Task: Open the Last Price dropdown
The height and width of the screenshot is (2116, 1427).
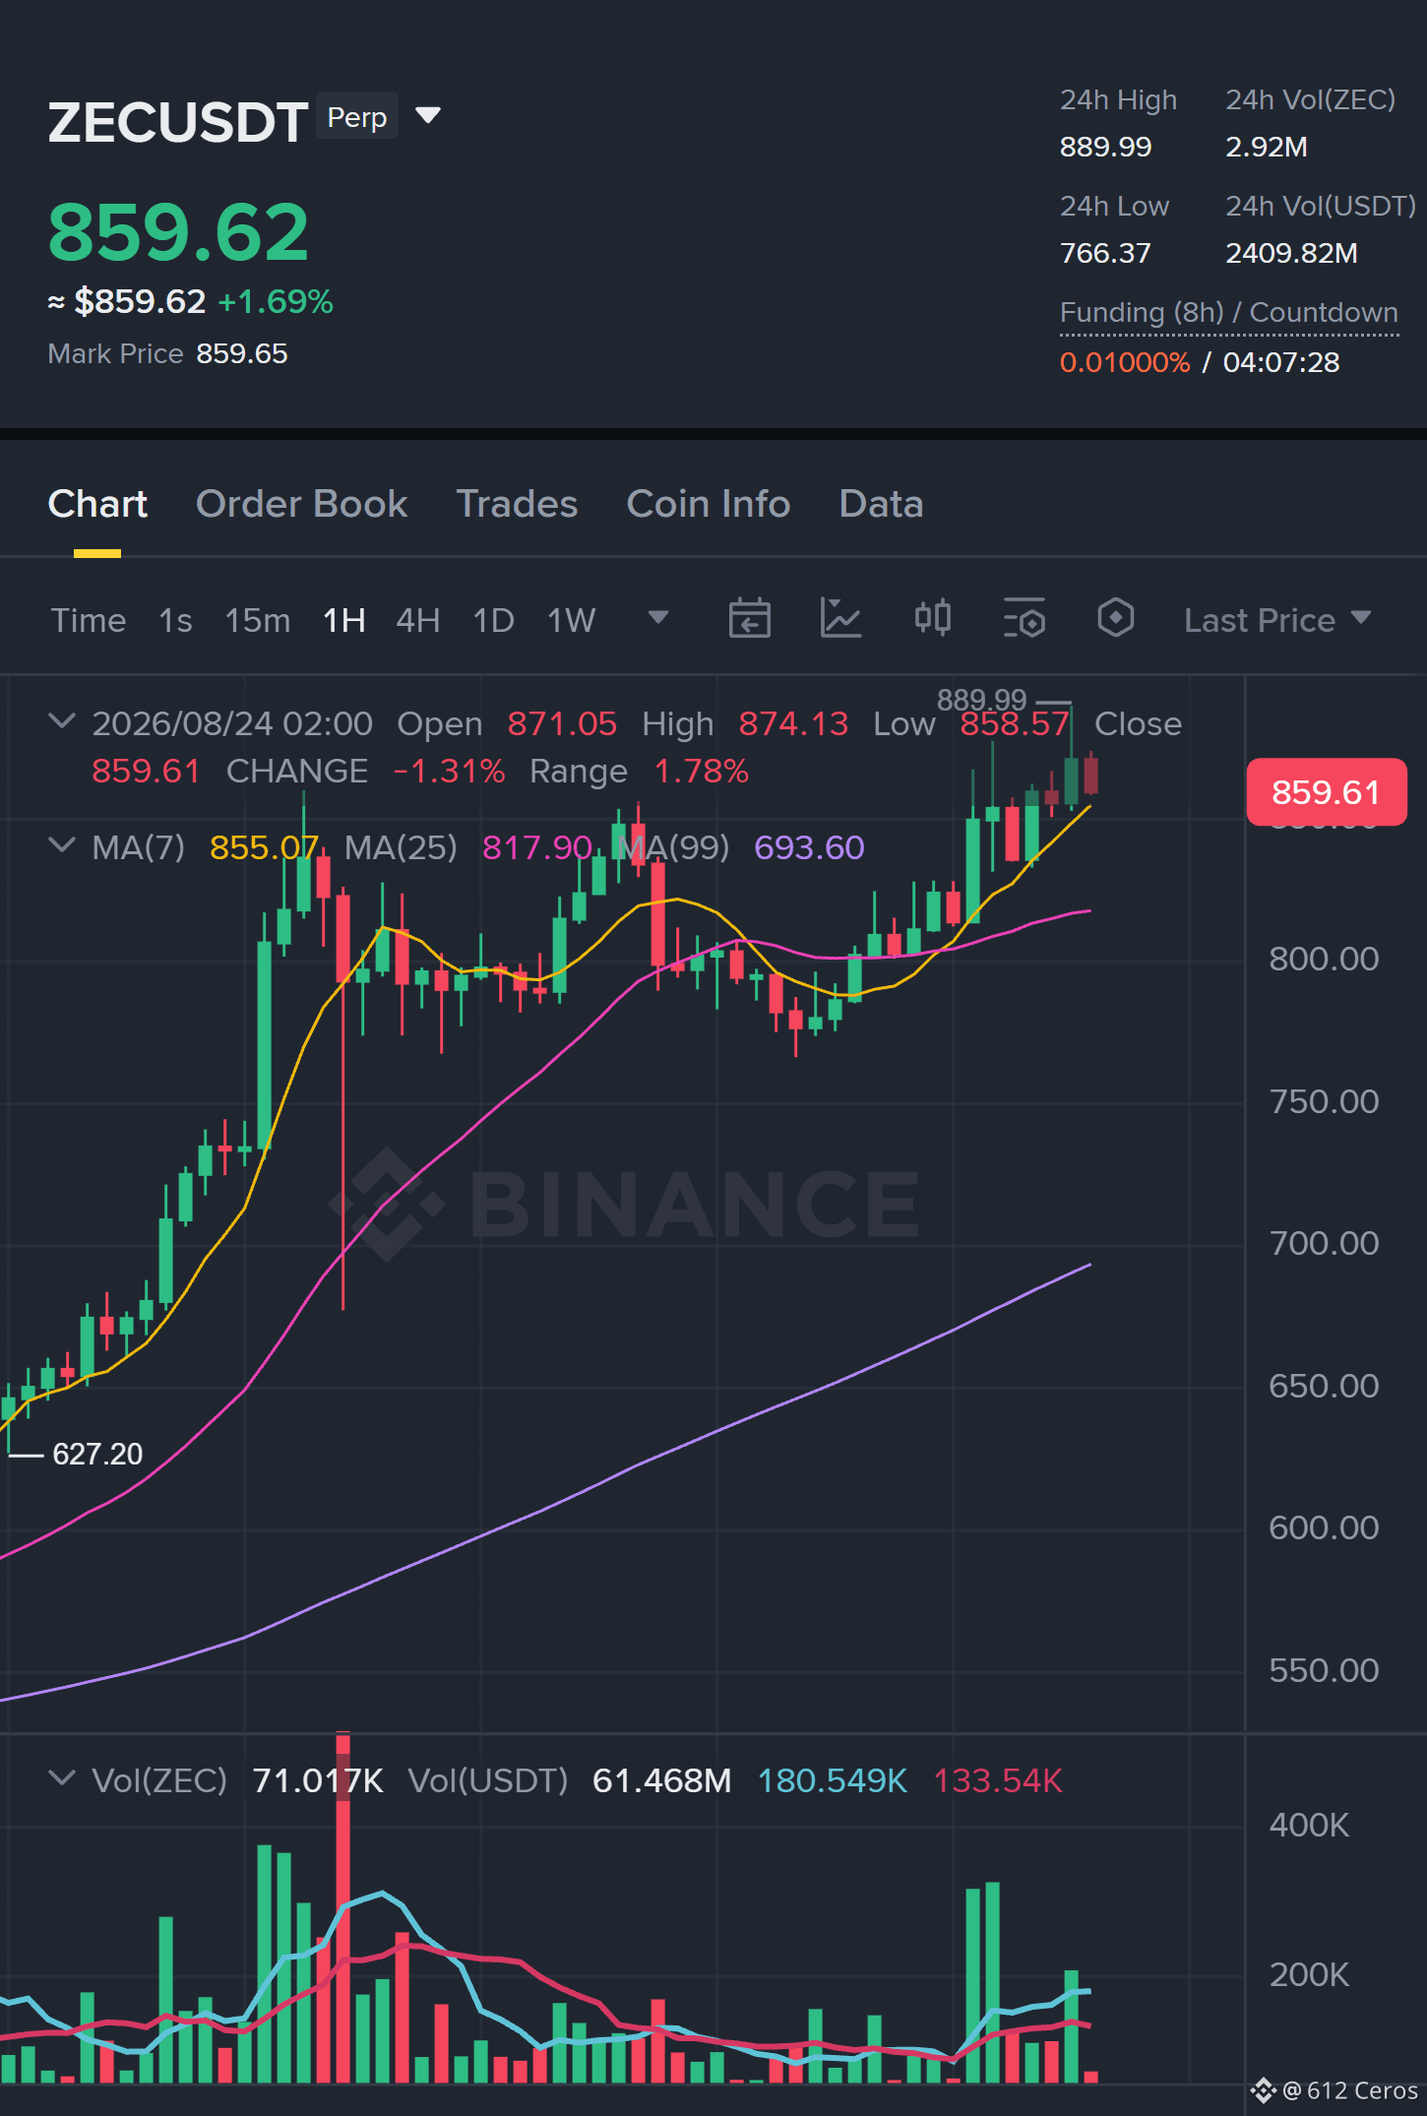Action: 1276,620
